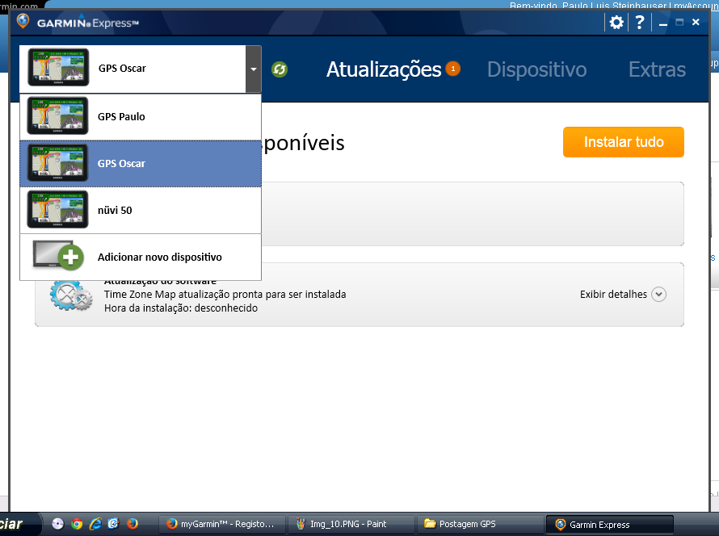Close the Garmin Express window
Image resolution: width=719 pixels, height=536 pixels.
tap(696, 22)
